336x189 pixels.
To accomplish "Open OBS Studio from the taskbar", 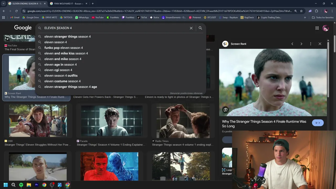I will [x=52, y=185].
